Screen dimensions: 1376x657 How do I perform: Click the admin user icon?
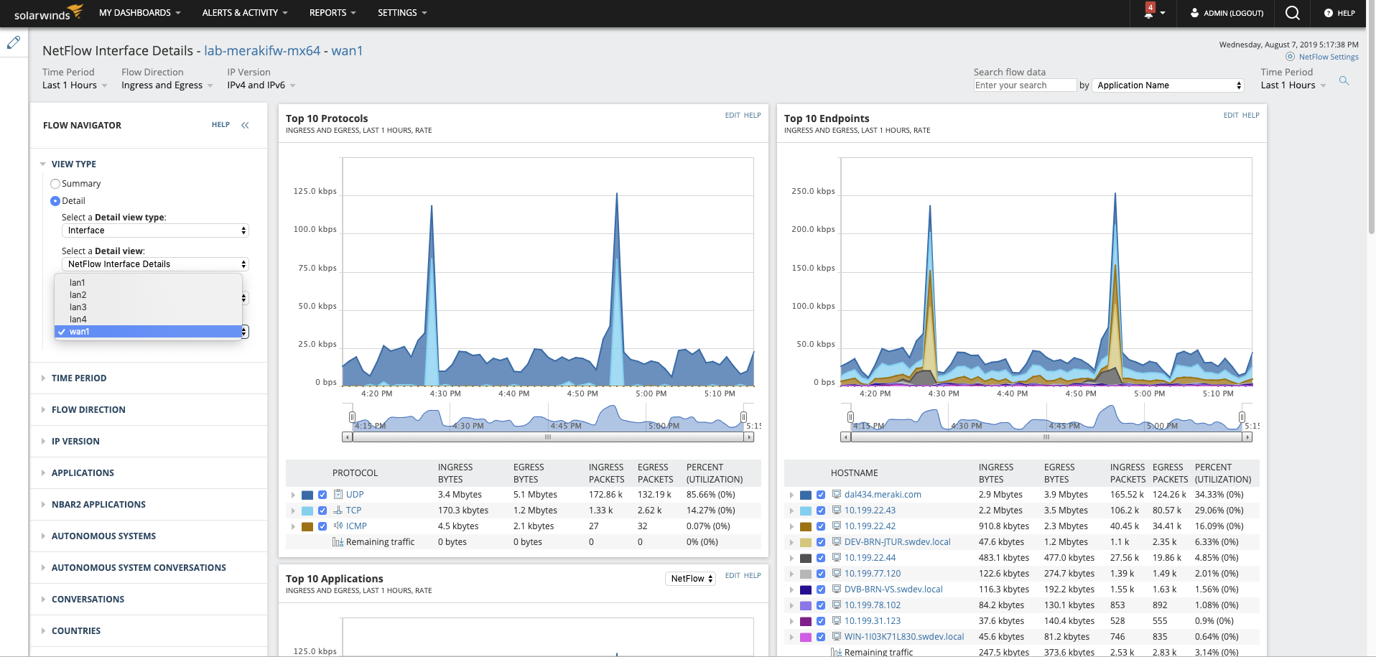click(1194, 12)
